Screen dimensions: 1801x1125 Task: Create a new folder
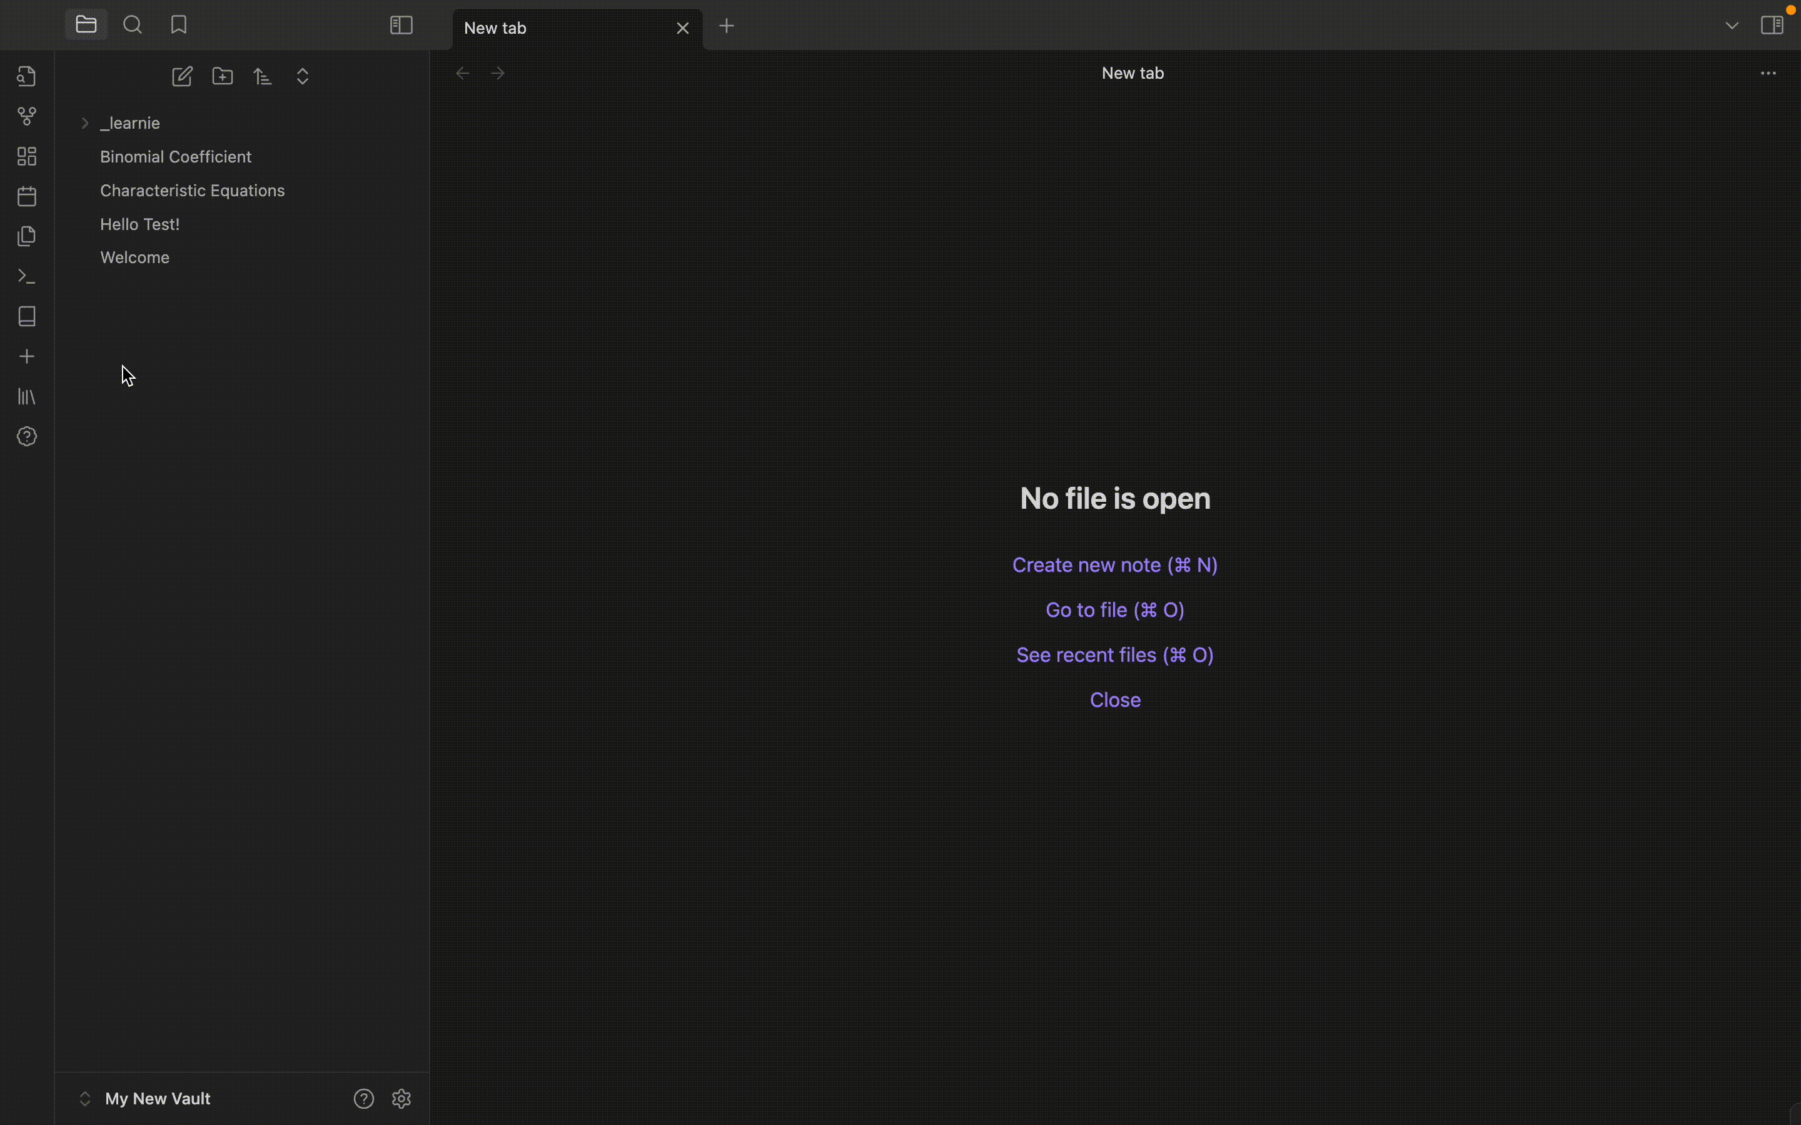coord(223,77)
